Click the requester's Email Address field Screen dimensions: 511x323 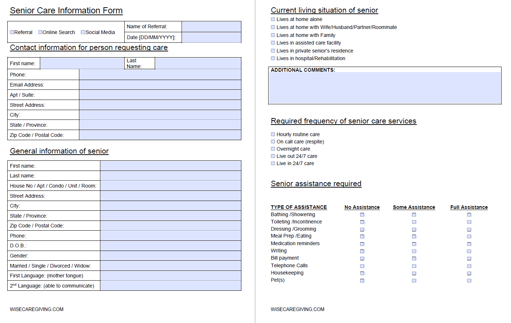tap(160, 85)
